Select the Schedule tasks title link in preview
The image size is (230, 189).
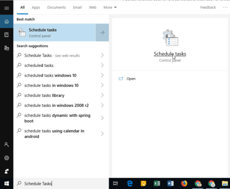click(x=170, y=54)
